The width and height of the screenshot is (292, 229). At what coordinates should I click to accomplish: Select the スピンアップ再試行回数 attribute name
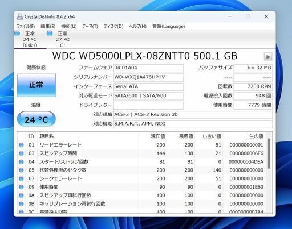coord(66,195)
